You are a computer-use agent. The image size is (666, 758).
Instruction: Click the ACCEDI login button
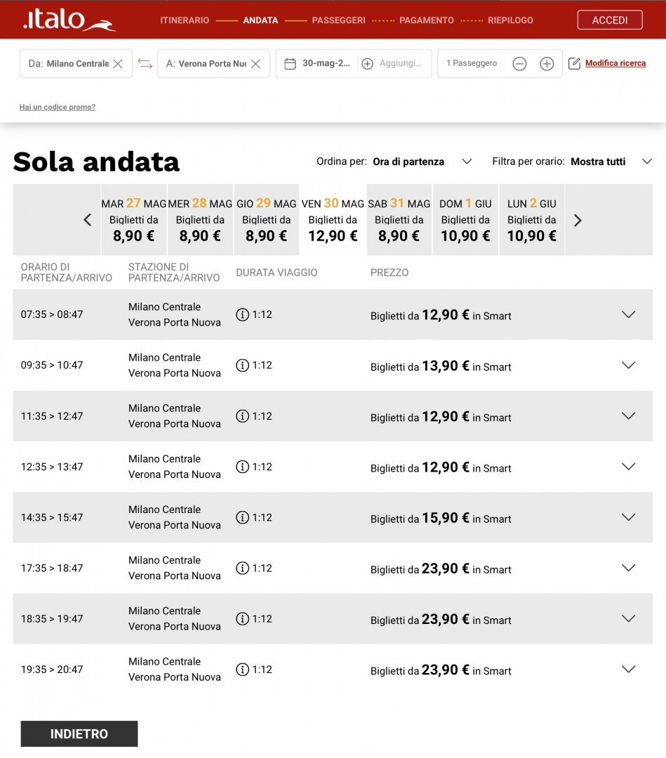[x=609, y=20]
